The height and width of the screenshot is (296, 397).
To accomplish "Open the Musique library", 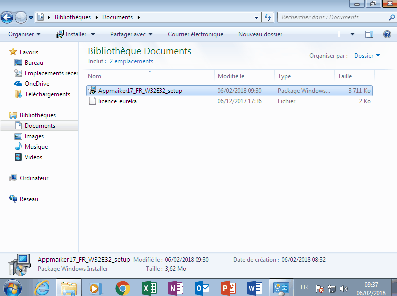I will point(36,147).
